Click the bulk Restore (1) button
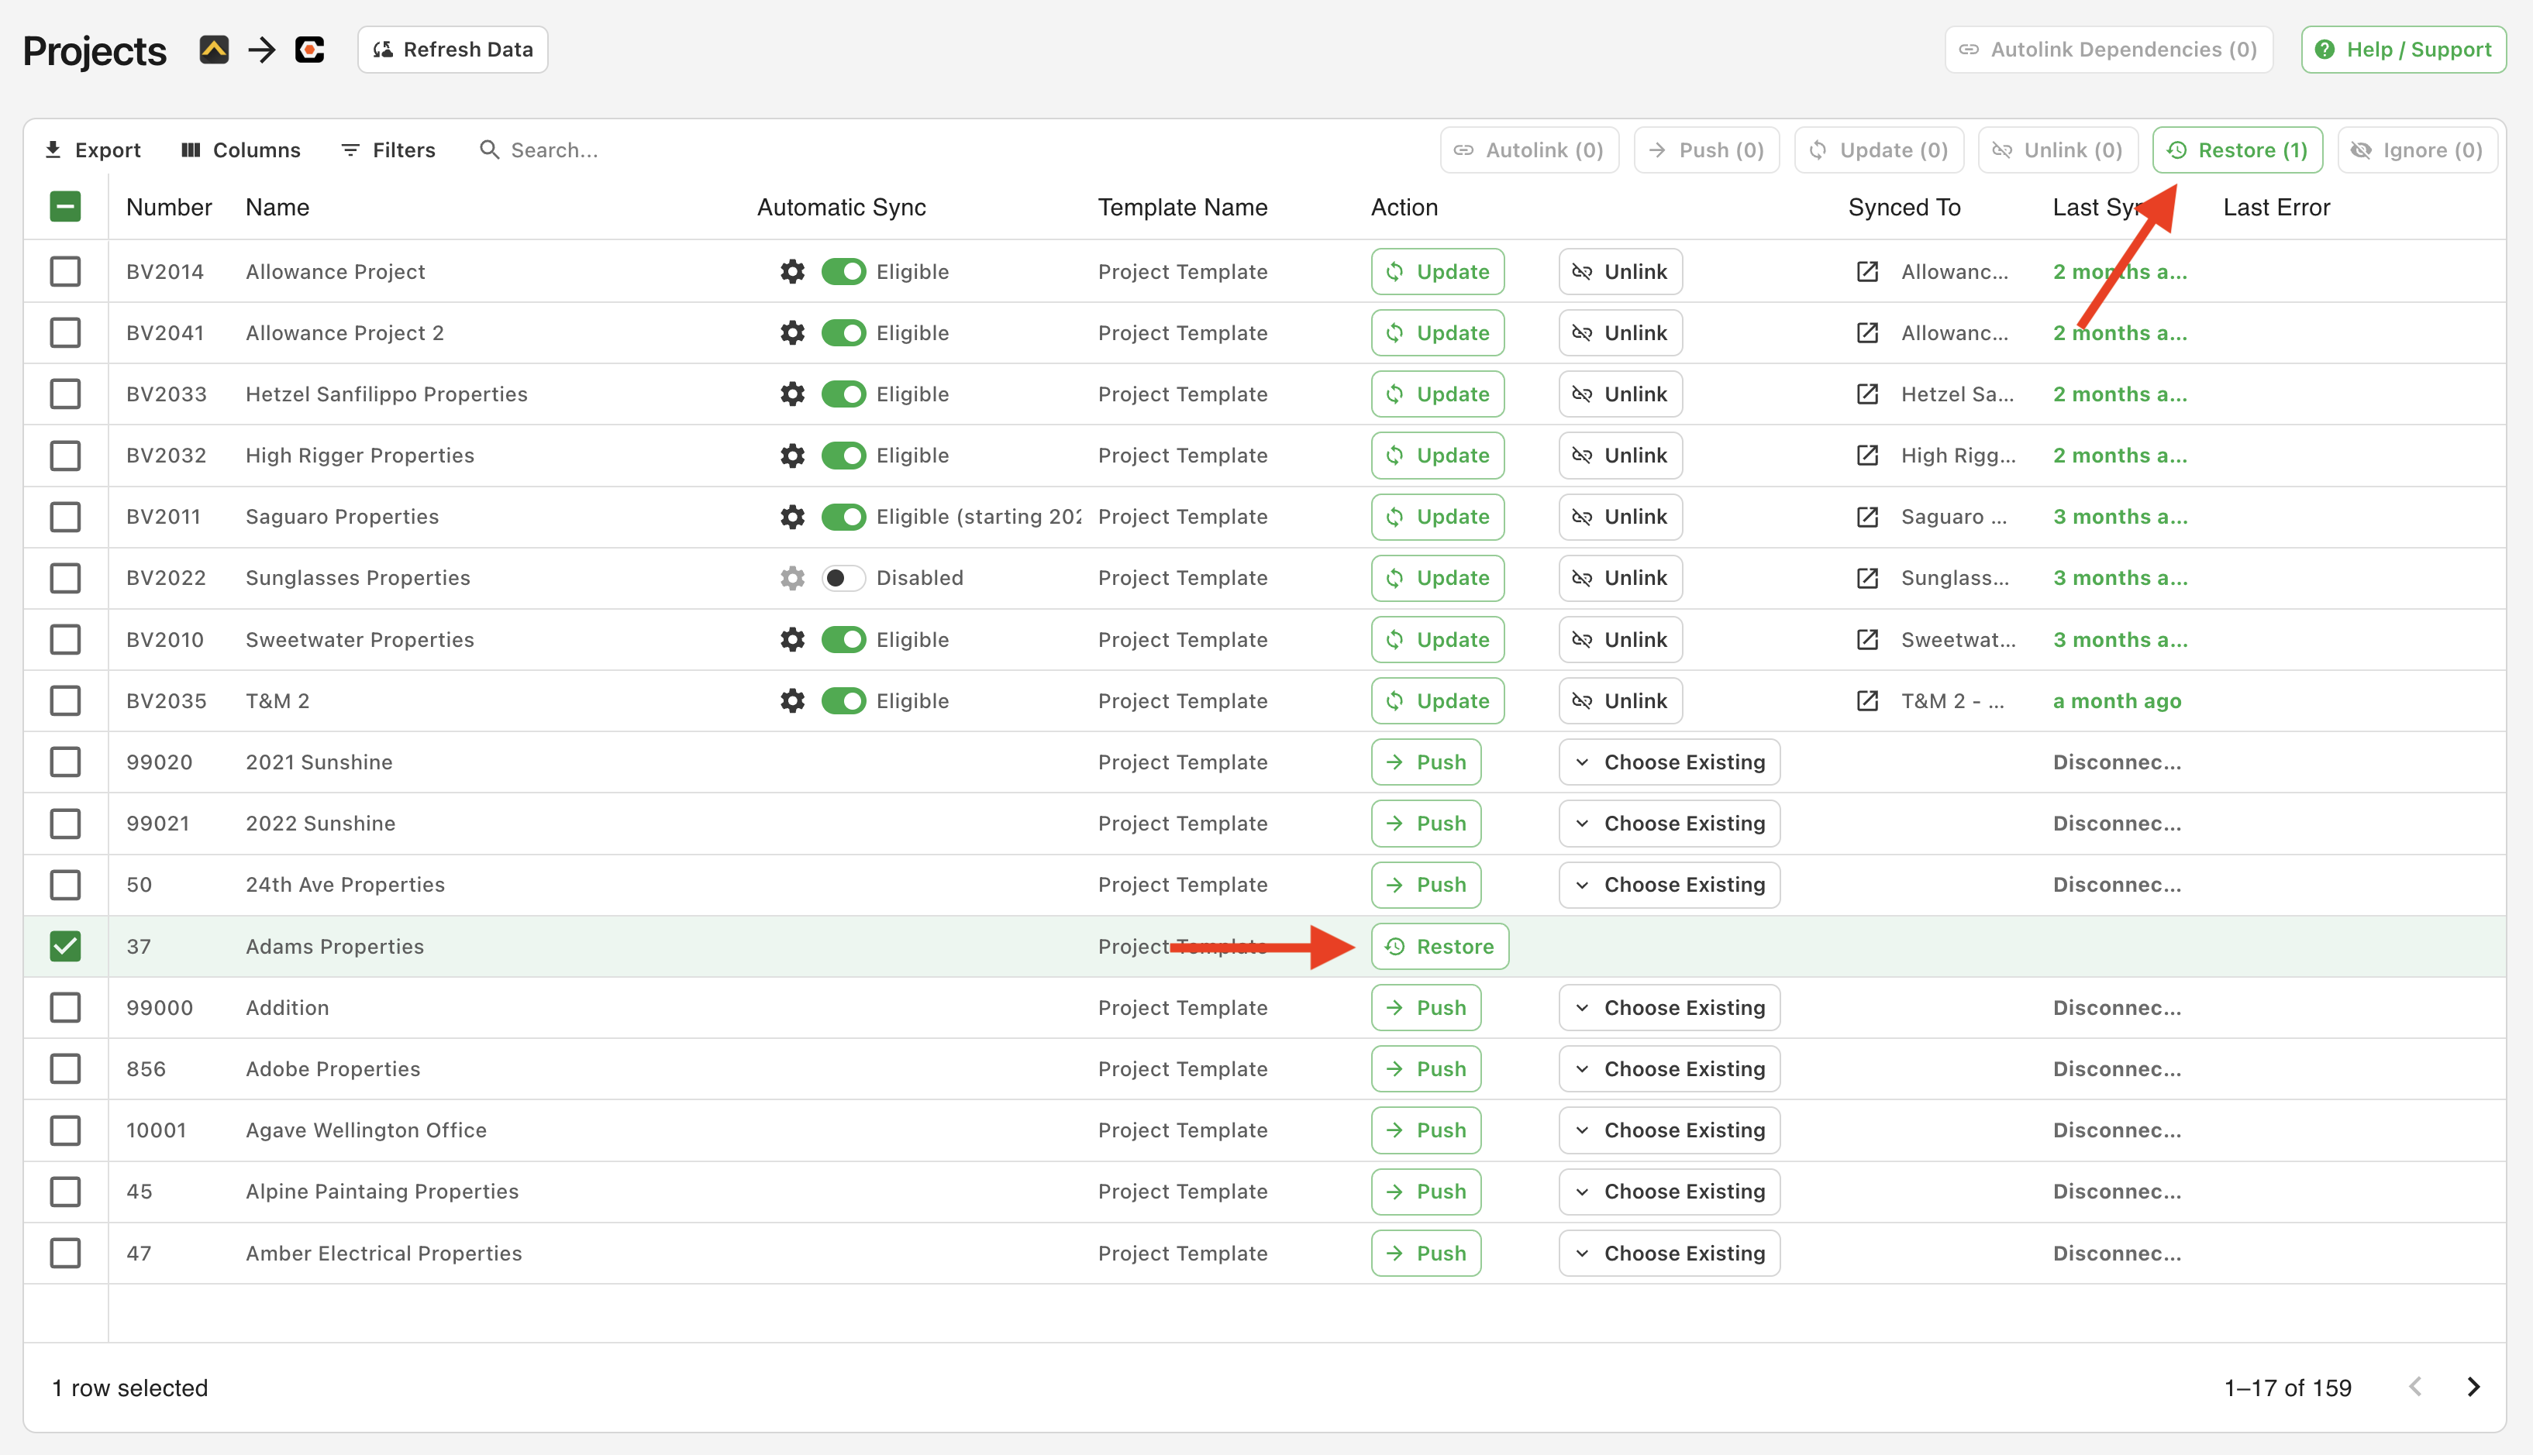Image resolution: width=2533 pixels, height=1455 pixels. click(x=2237, y=150)
